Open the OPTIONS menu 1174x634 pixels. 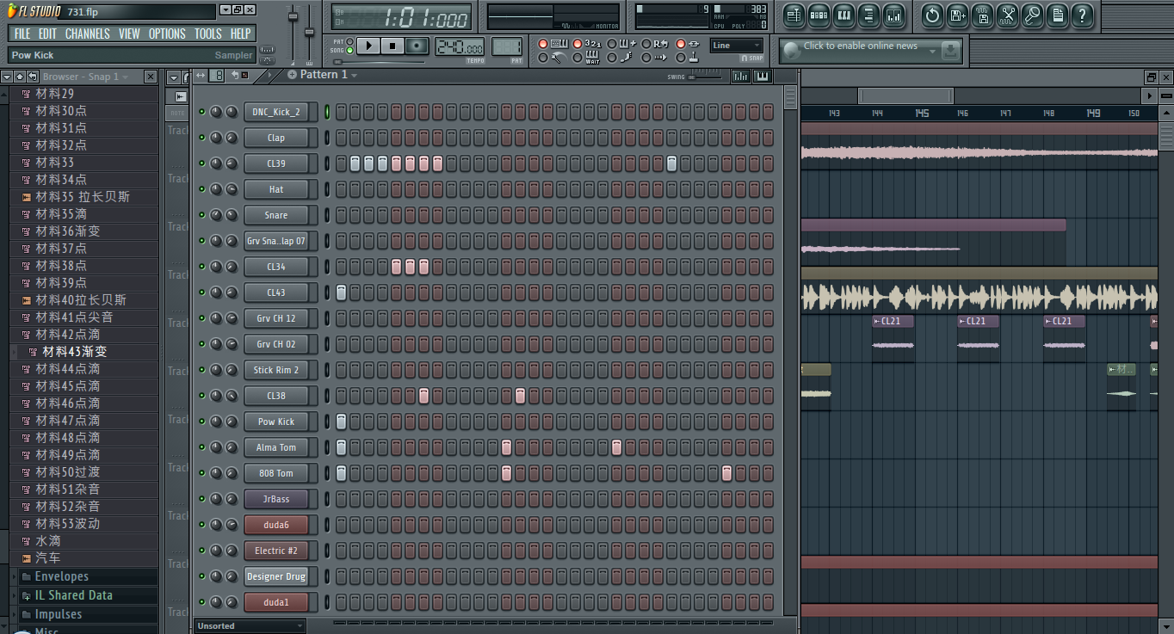point(167,34)
